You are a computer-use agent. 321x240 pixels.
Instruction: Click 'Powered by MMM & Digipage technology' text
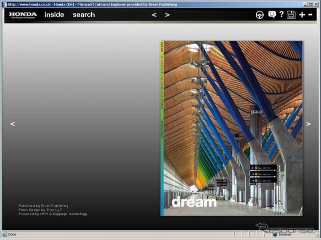(53, 214)
